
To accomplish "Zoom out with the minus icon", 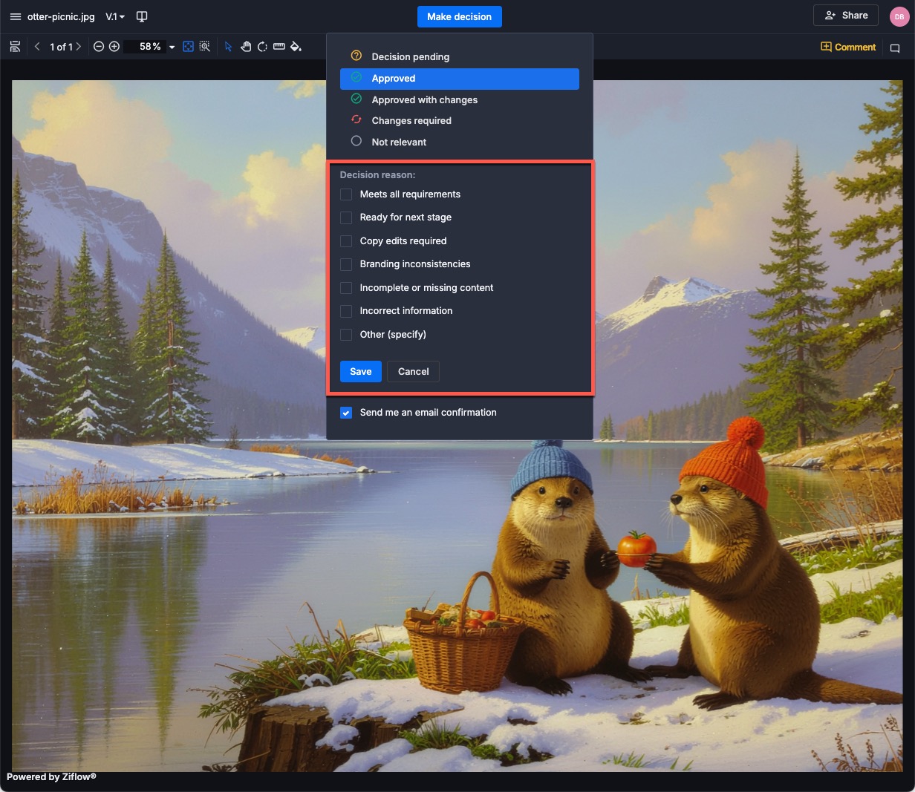I will pos(99,47).
